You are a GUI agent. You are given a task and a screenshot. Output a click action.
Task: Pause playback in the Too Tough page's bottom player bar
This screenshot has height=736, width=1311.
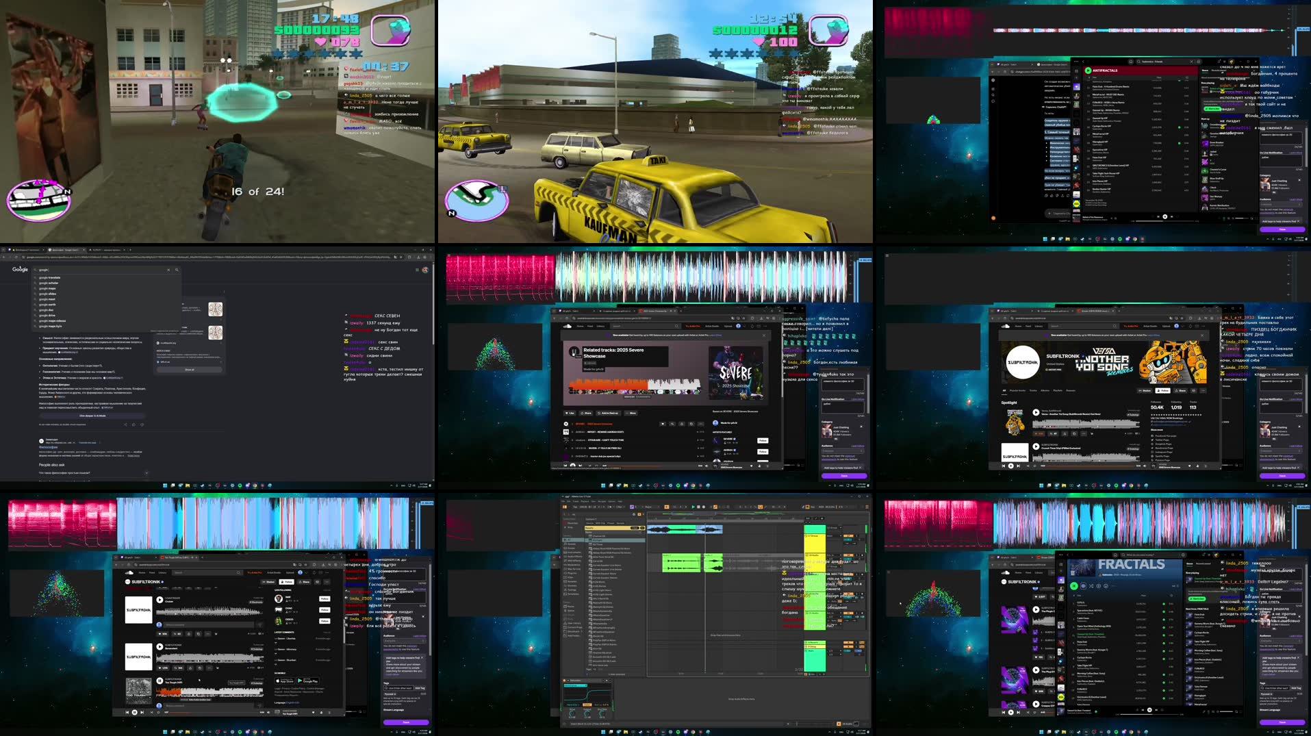pyautogui.click(x=134, y=712)
